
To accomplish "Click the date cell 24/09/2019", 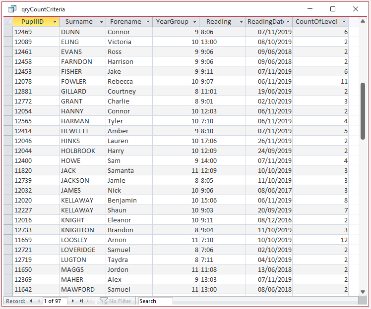I will [x=269, y=151].
